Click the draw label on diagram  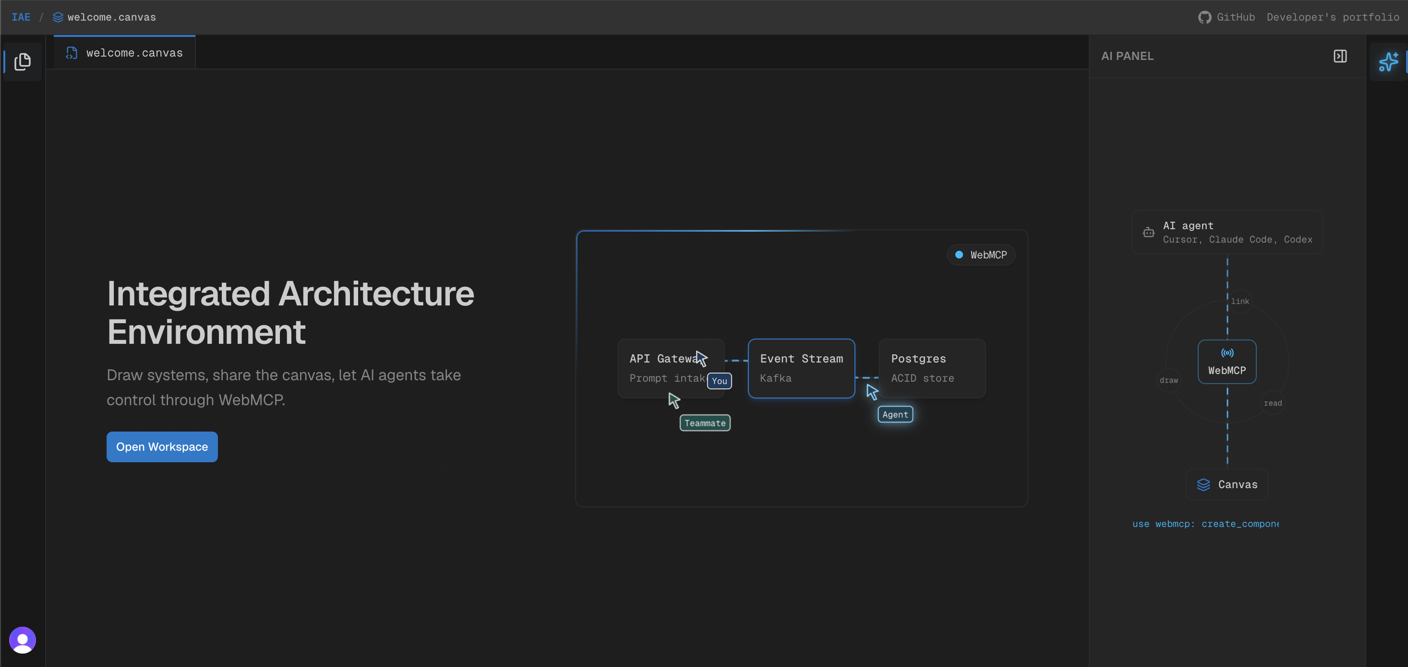coord(1168,380)
